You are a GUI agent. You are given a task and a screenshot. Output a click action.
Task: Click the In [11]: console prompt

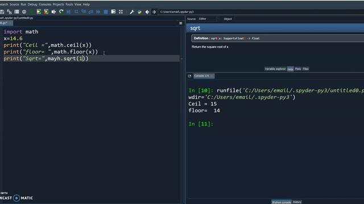pos(201,124)
